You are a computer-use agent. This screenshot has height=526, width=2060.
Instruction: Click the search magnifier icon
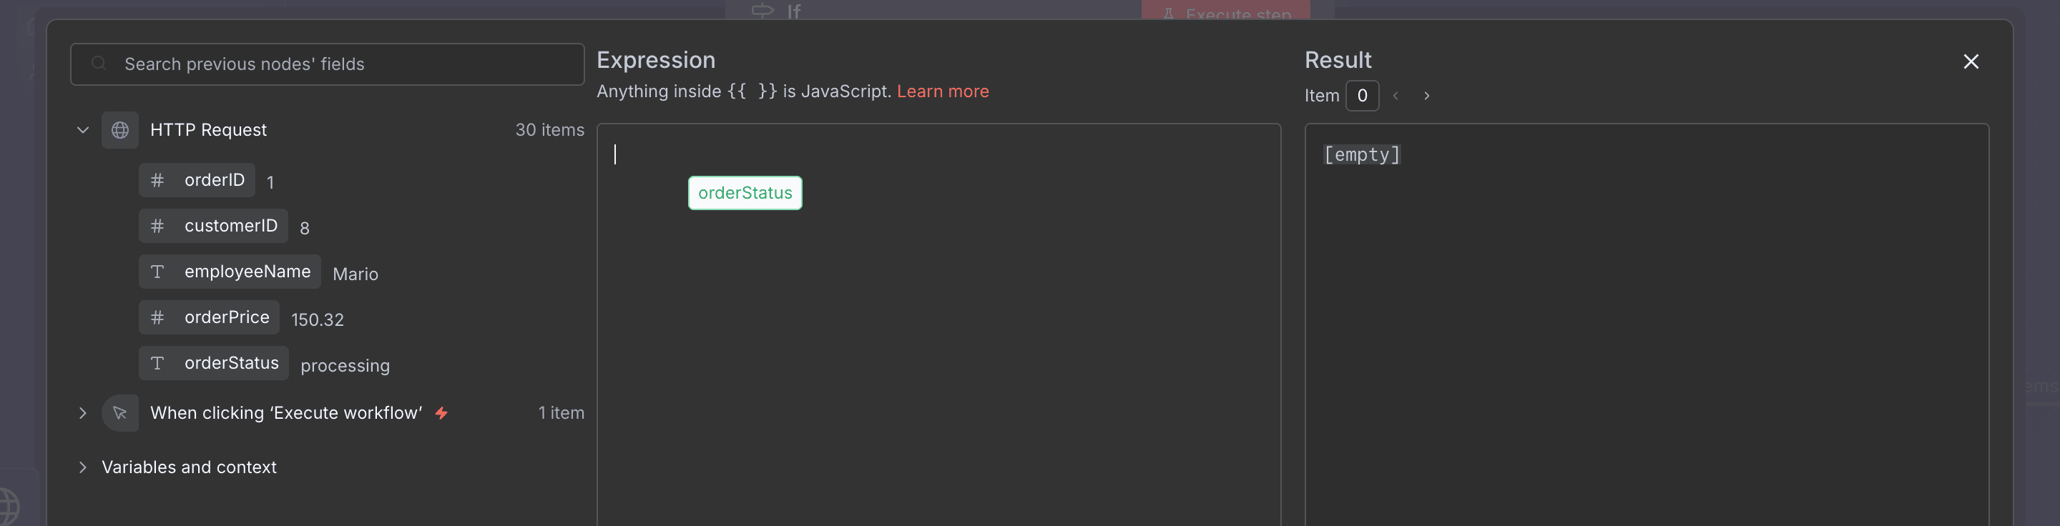99,63
